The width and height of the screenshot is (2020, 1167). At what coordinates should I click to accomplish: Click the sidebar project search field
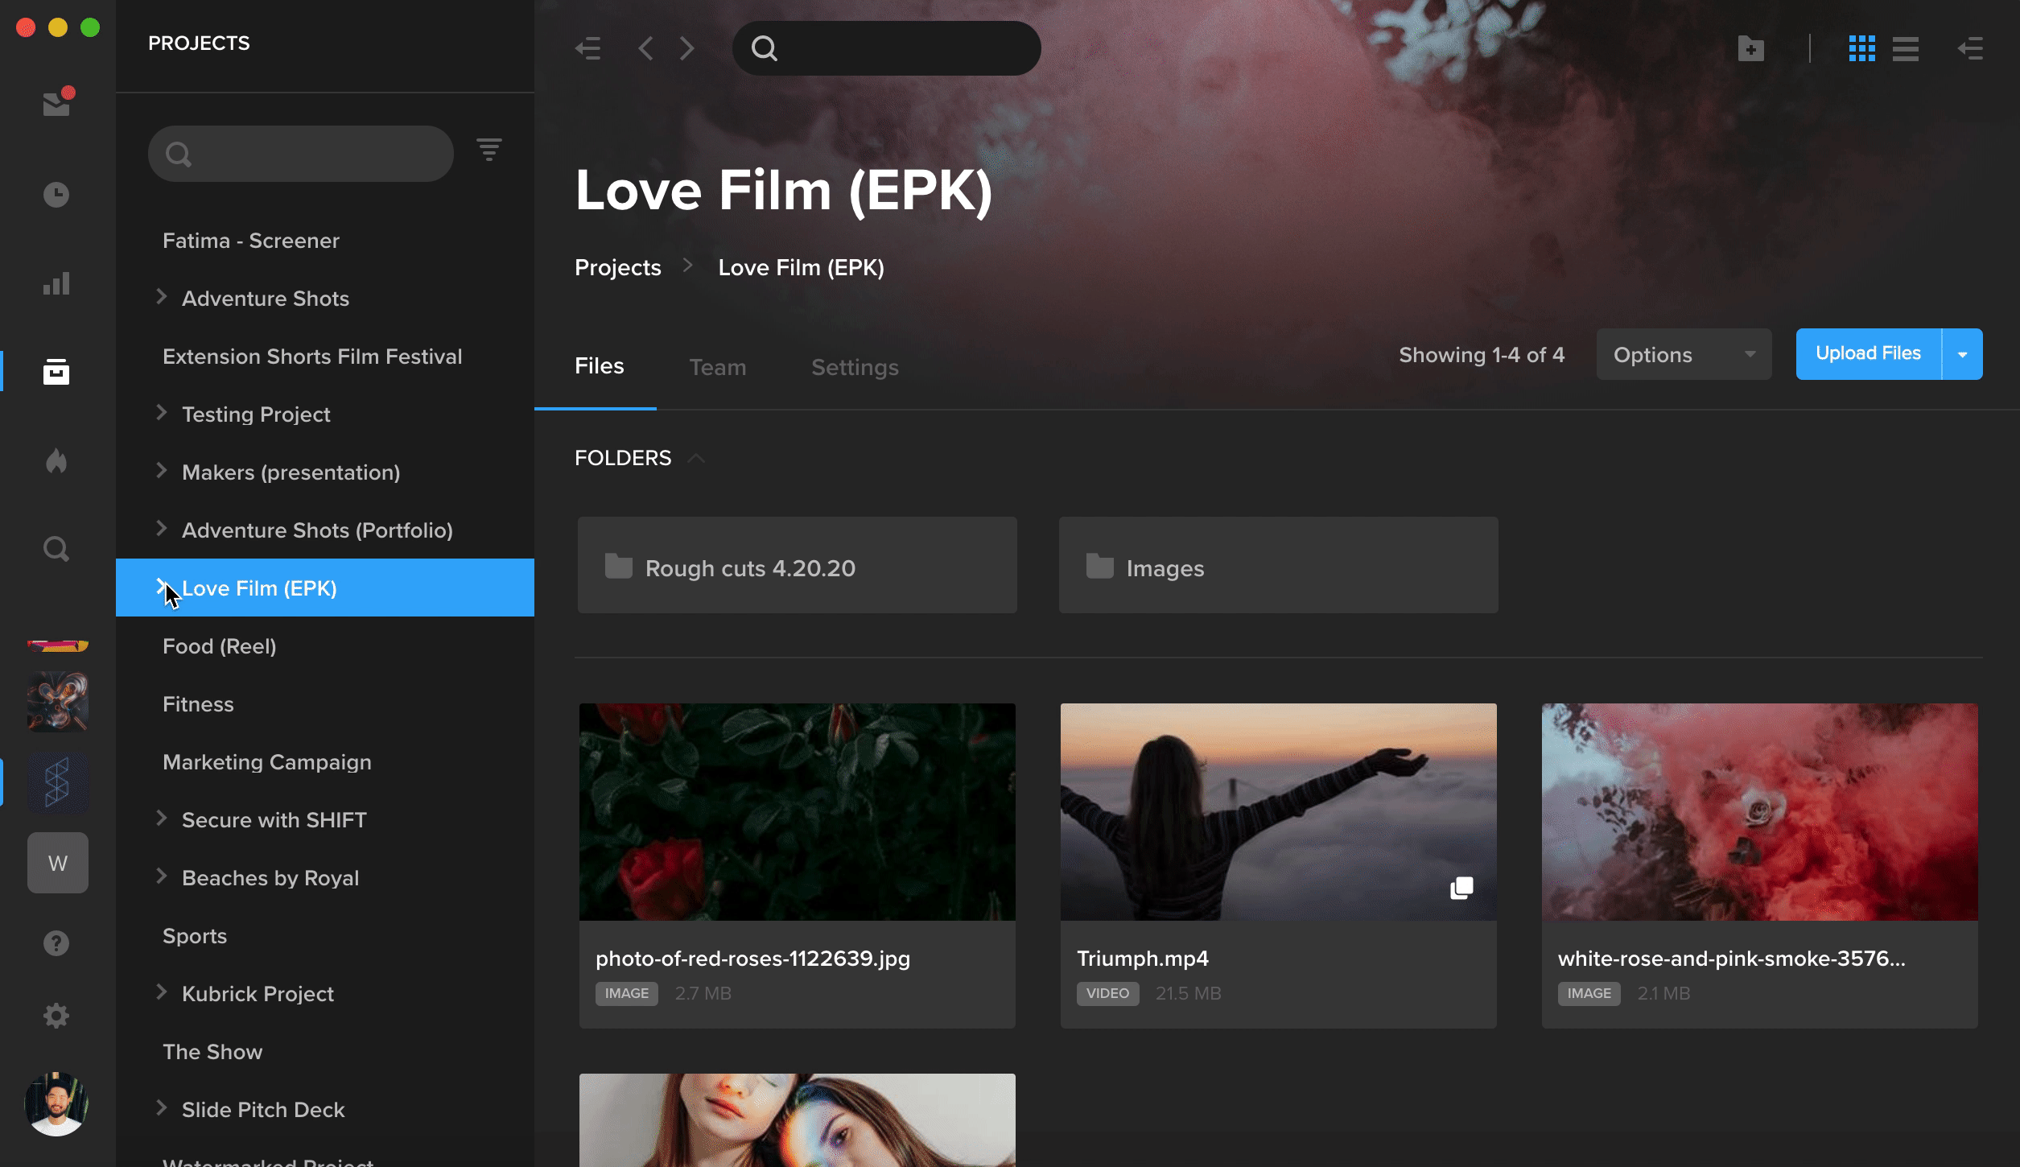click(301, 153)
